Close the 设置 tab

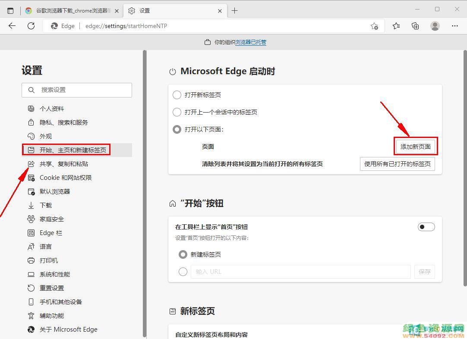click(220, 11)
